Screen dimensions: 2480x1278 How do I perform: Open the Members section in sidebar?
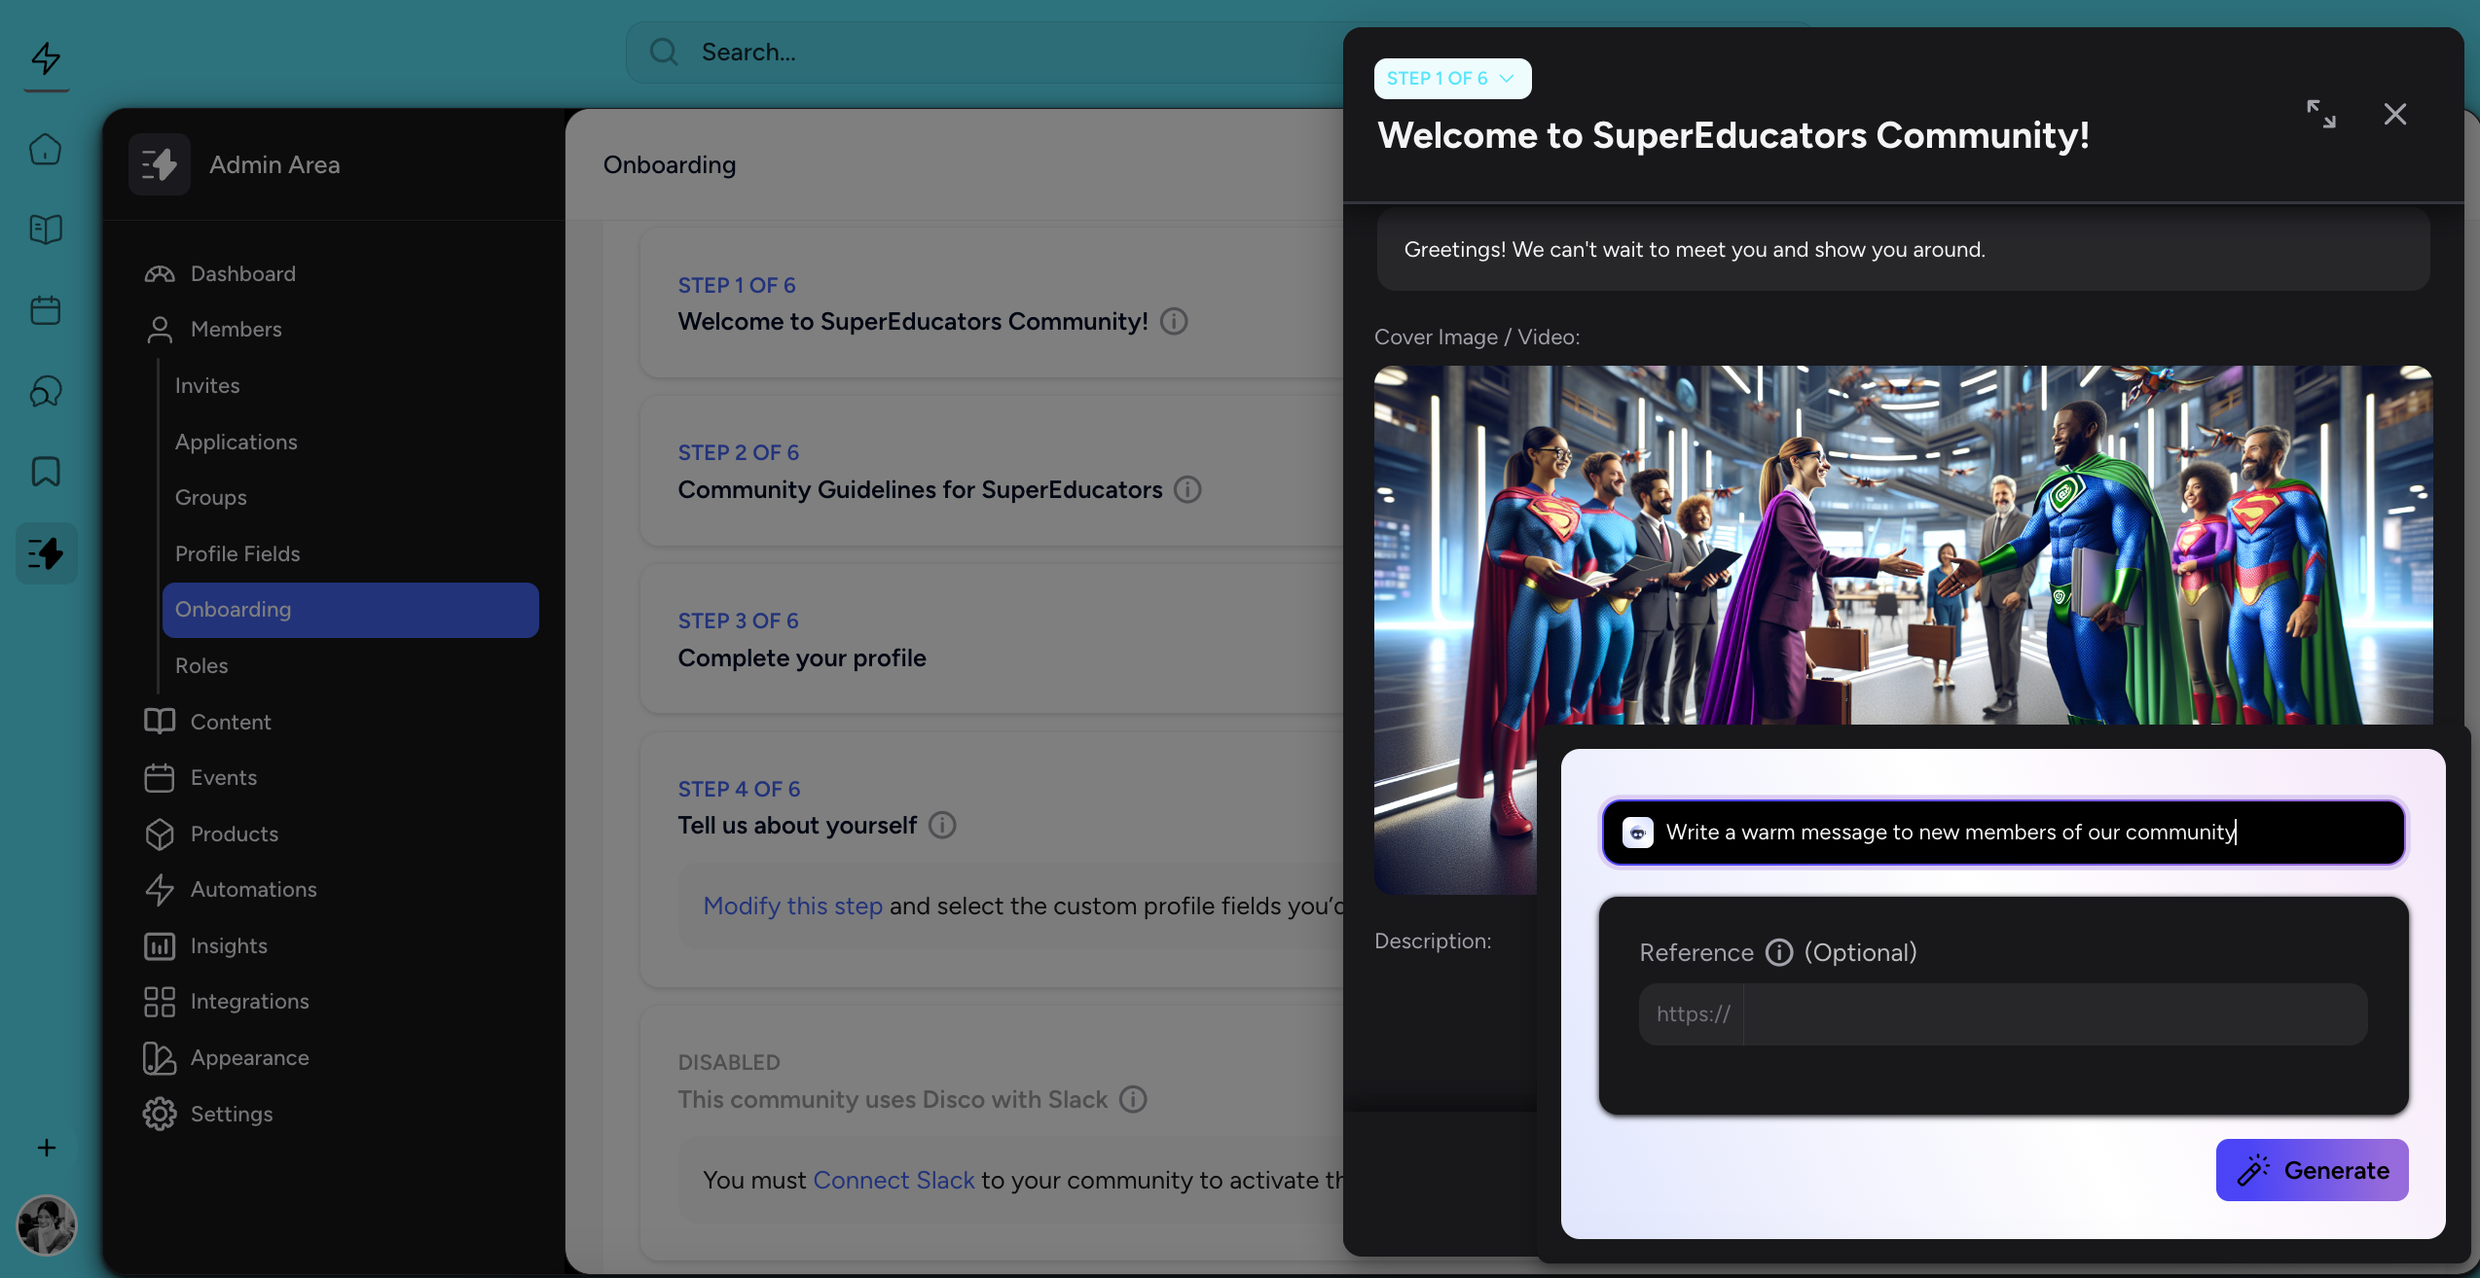(236, 330)
